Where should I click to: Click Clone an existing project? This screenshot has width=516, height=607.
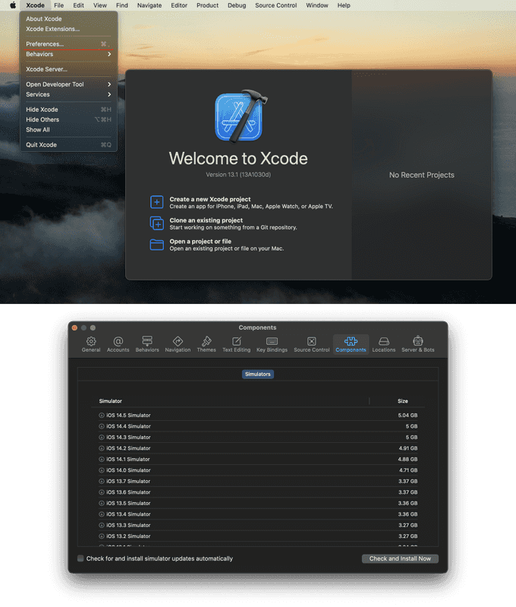pyautogui.click(x=206, y=220)
